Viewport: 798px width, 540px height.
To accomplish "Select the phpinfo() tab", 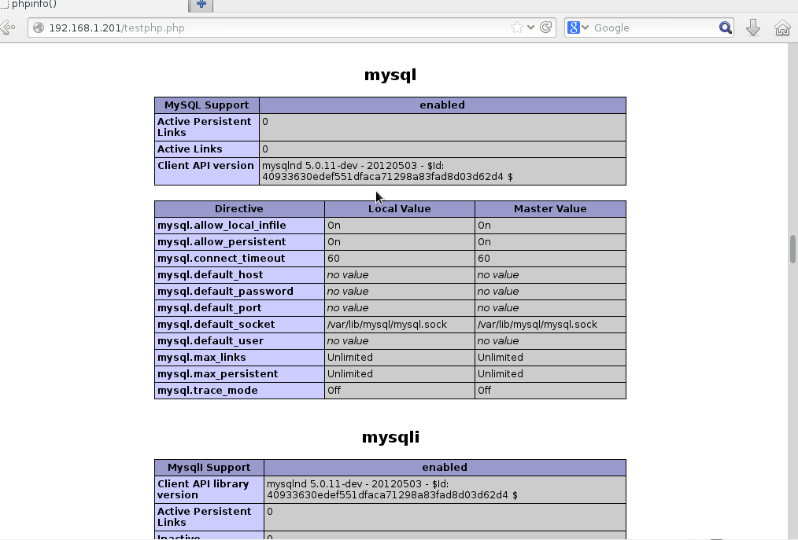I will tap(94, 5).
